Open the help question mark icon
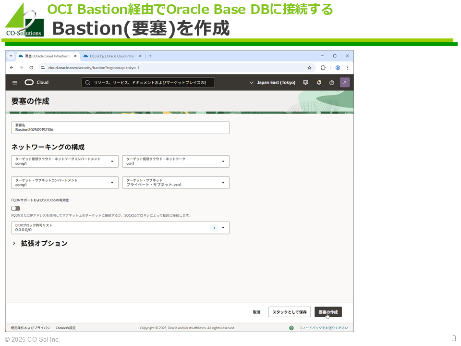This screenshot has width=461, height=346. 332,83
